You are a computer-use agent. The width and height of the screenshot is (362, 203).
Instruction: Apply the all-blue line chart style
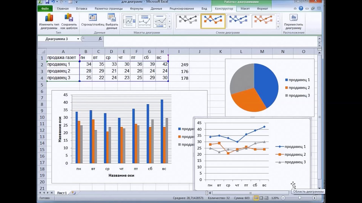click(x=238, y=21)
